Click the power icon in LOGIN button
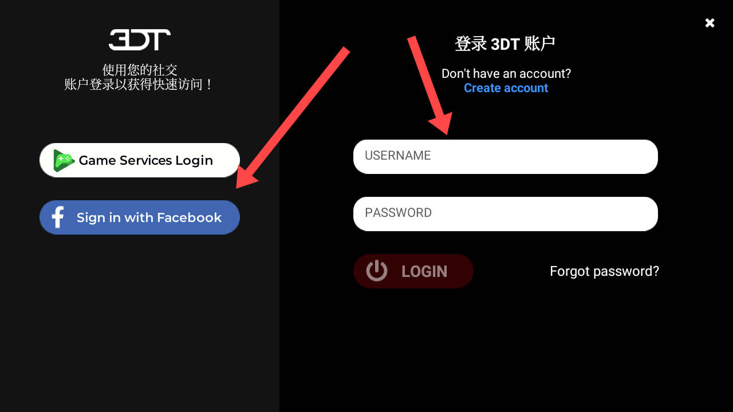This screenshot has width=733, height=412. tap(377, 271)
